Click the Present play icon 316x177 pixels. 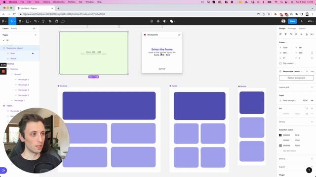(x=302, y=21)
